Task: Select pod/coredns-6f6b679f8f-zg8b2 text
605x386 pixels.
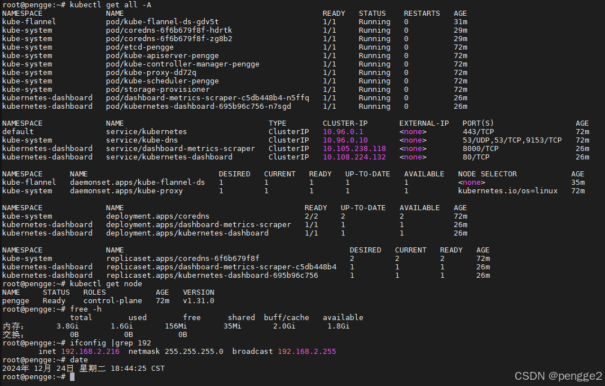Action: tap(169, 39)
